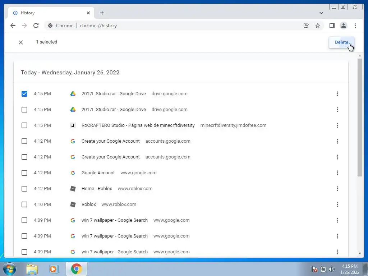368x276 pixels.
Task: Open the Chrome site info icon in address bar
Action: click(x=50, y=26)
